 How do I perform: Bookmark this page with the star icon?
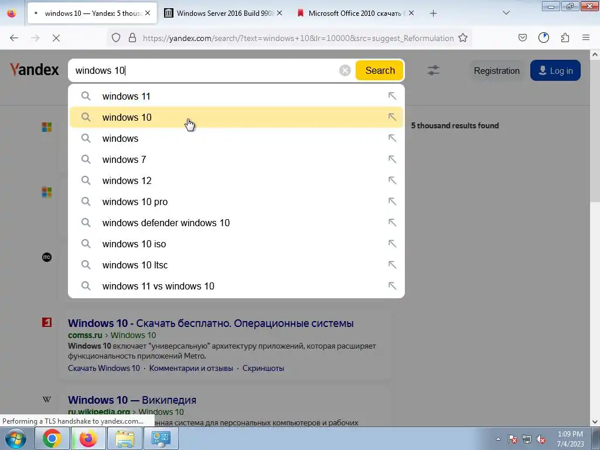pyautogui.click(x=463, y=38)
